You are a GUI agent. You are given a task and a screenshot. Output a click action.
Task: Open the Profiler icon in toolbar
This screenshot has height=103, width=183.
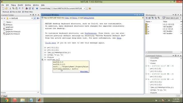tap(33, 8)
